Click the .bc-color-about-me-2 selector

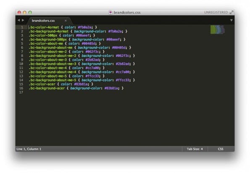(47, 52)
